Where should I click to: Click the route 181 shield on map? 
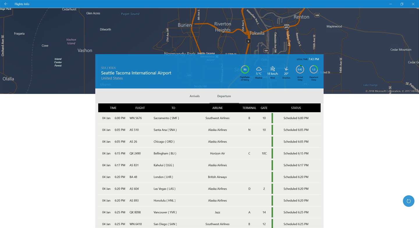coord(266,51)
